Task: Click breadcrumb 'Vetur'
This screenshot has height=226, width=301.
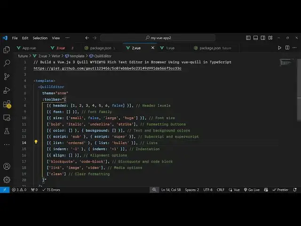Action: click(x=55, y=56)
